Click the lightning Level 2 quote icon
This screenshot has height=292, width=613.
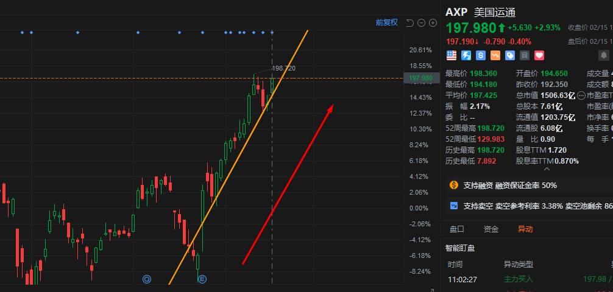click(x=466, y=55)
